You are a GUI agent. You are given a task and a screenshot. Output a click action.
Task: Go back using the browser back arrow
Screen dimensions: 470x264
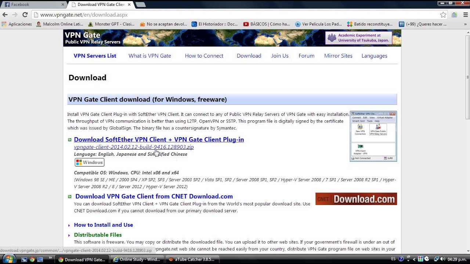click(x=5, y=15)
